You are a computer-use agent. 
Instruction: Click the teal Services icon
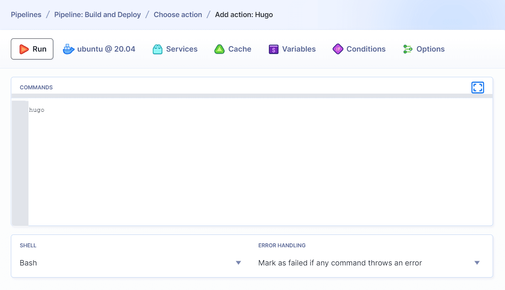157,49
